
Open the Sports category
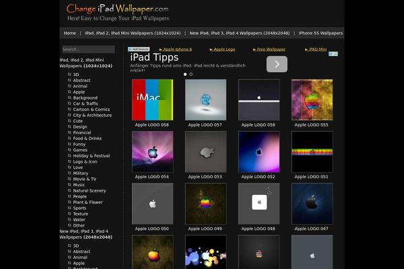pyautogui.click(x=79, y=208)
